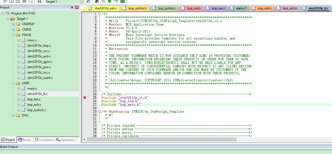Select stm32f10x_it.c in the USER folder
Image resolution: width=332 pixels, height=154 pixels.
point(37,94)
